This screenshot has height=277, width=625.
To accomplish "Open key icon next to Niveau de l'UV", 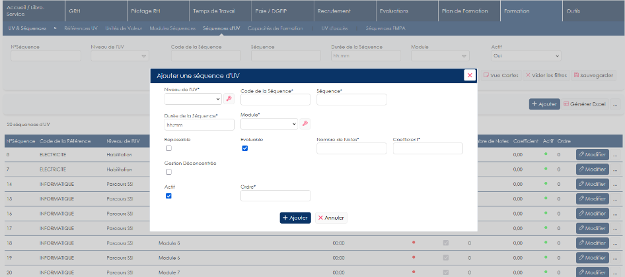I will click(229, 99).
